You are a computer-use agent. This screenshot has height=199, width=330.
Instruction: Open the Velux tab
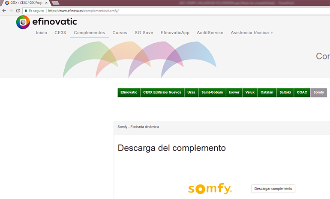pyautogui.click(x=250, y=92)
